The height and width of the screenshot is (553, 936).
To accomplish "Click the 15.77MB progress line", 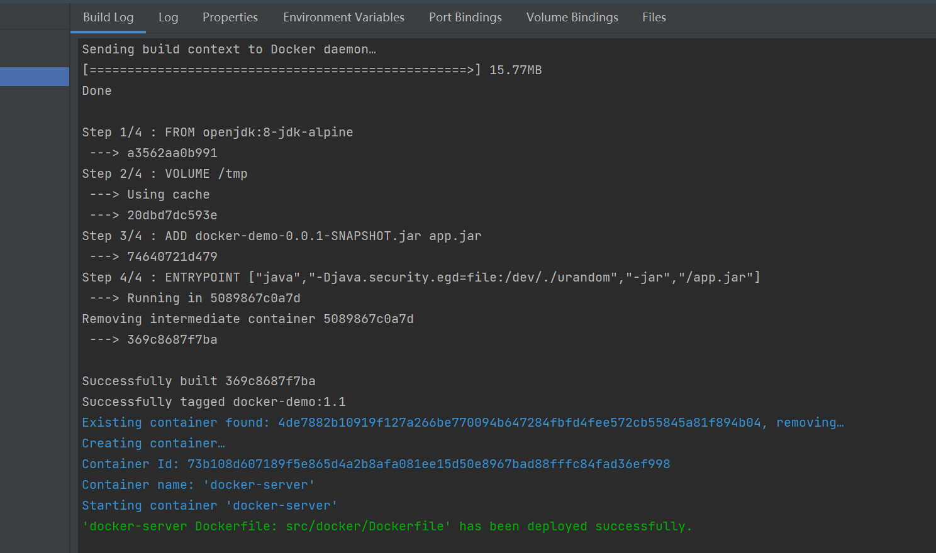I will point(312,70).
